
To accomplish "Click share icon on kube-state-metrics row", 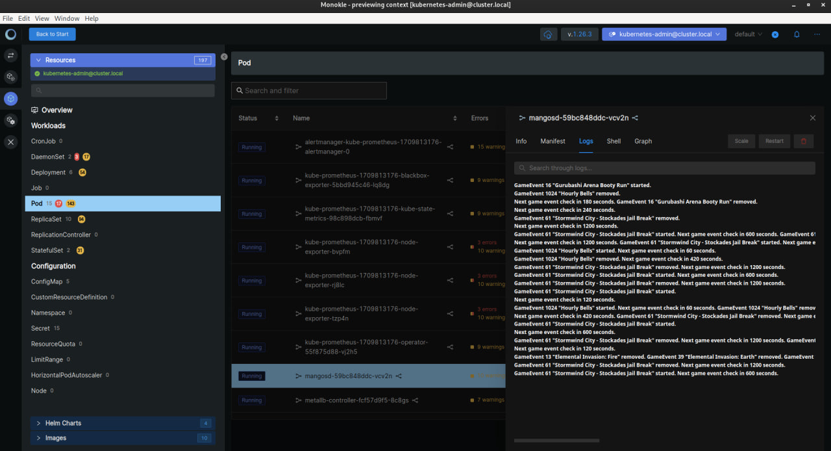I will 450,214.
